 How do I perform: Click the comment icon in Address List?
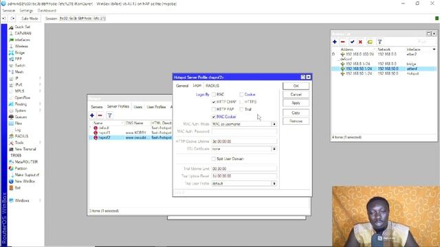click(370, 42)
